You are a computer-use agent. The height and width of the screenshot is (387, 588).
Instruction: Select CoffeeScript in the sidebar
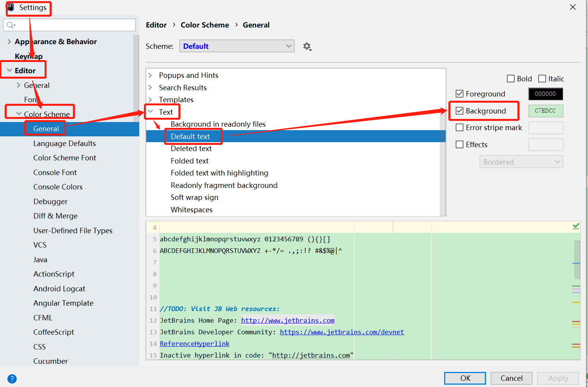click(x=54, y=332)
